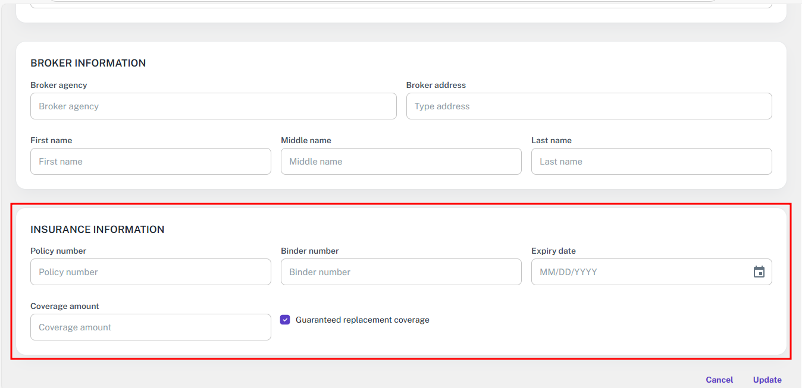Screen dimensions: 802x388
Task: Focus the Broker agency input field
Action: click(x=213, y=106)
